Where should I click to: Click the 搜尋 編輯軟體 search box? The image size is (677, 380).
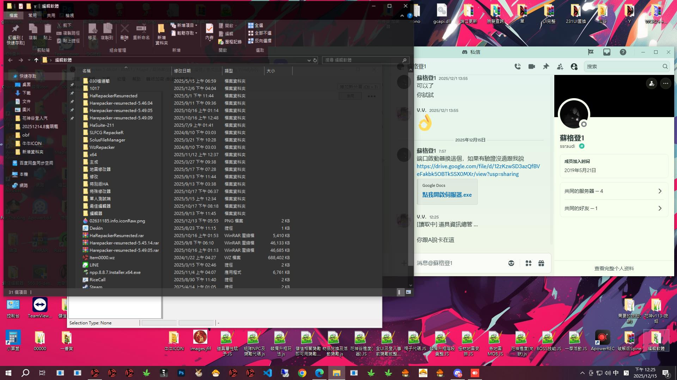pos(366,60)
